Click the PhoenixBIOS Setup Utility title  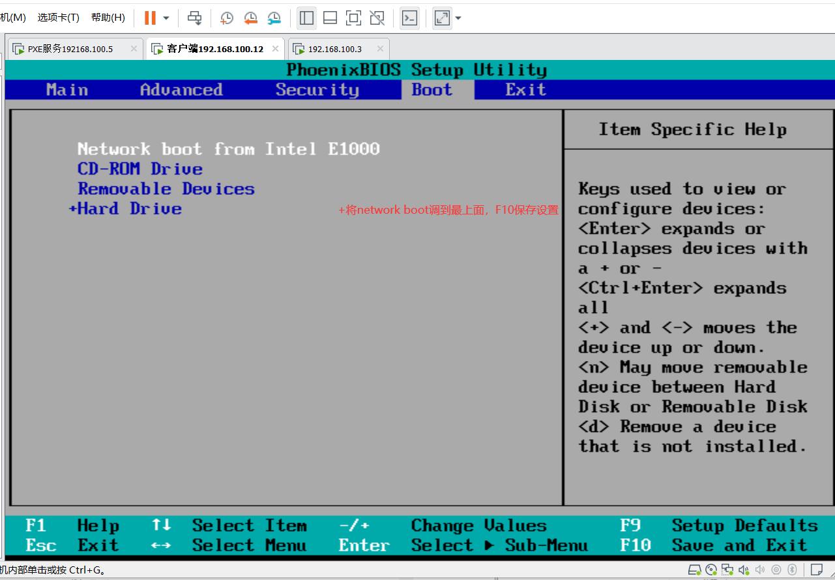coord(417,70)
